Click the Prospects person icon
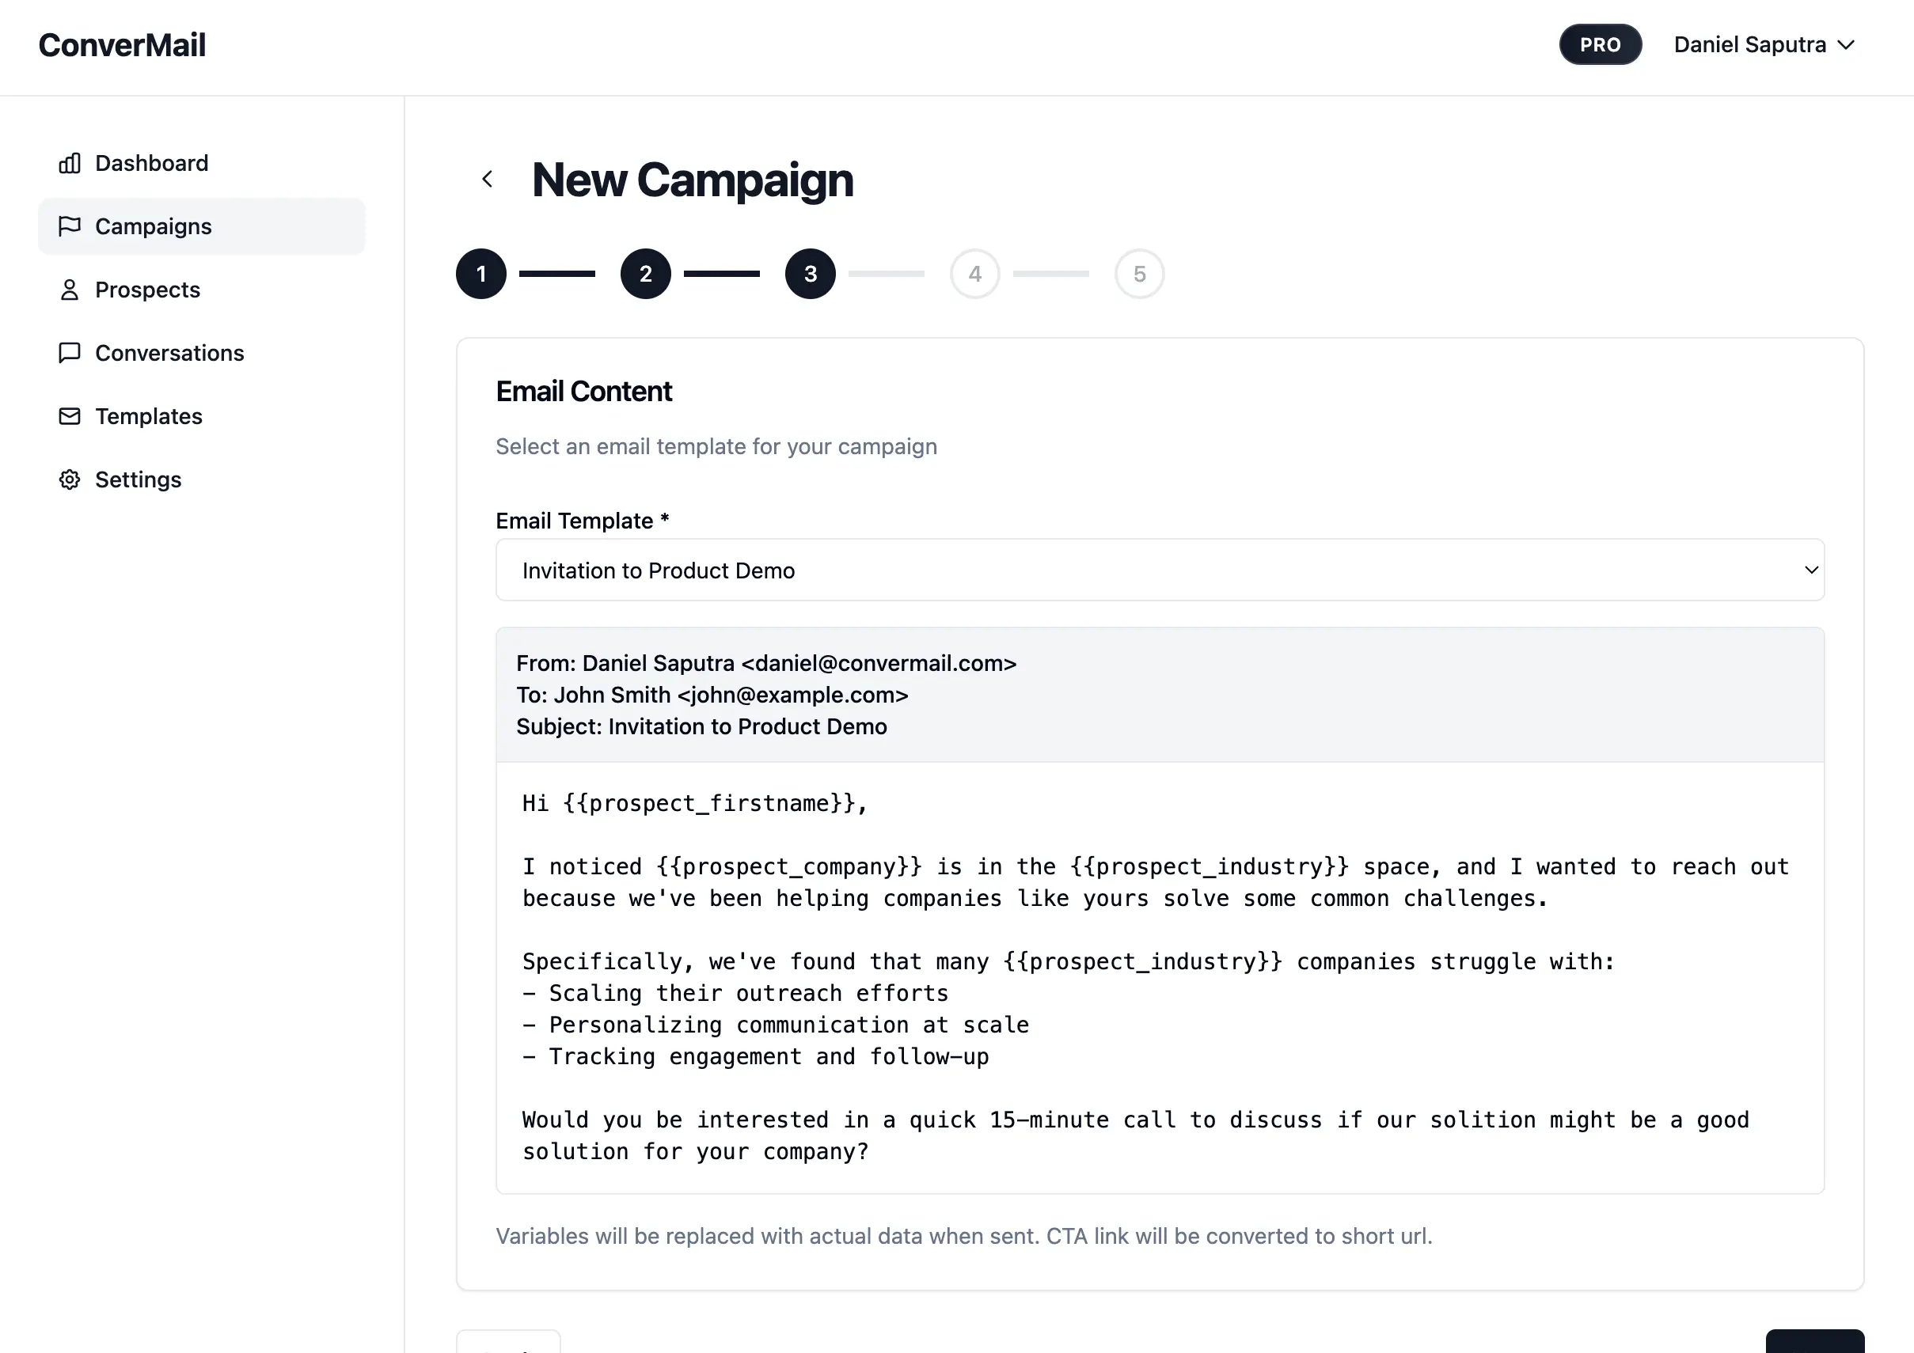The width and height of the screenshot is (1914, 1353). [70, 290]
